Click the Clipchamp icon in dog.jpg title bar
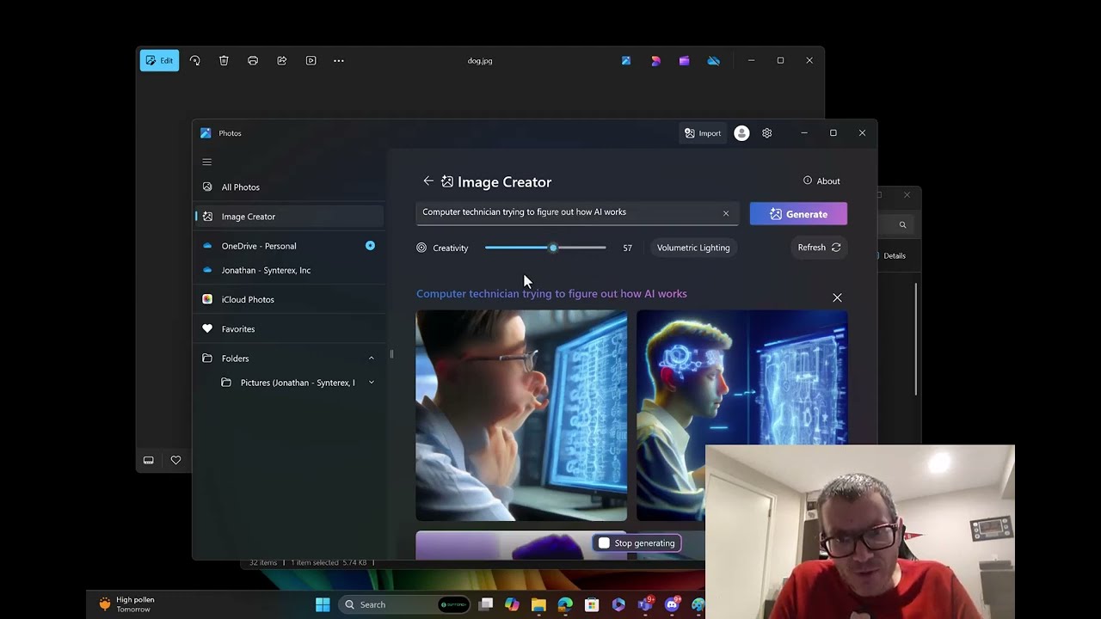The width and height of the screenshot is (1101, 619). 684,61
